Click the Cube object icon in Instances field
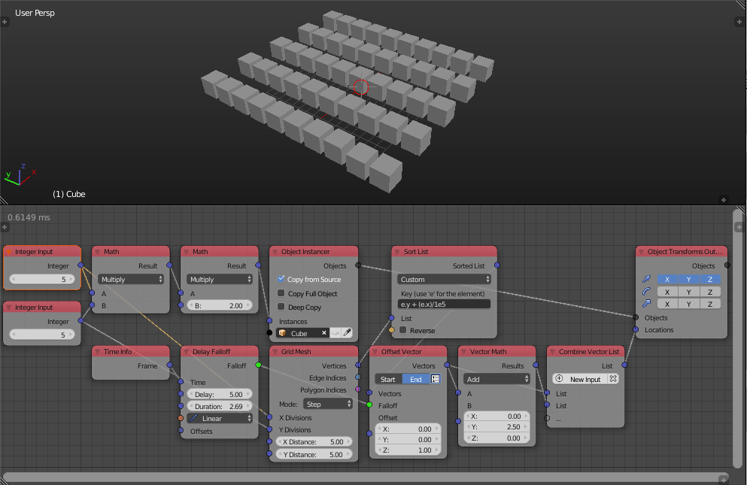 pos(283,333)
